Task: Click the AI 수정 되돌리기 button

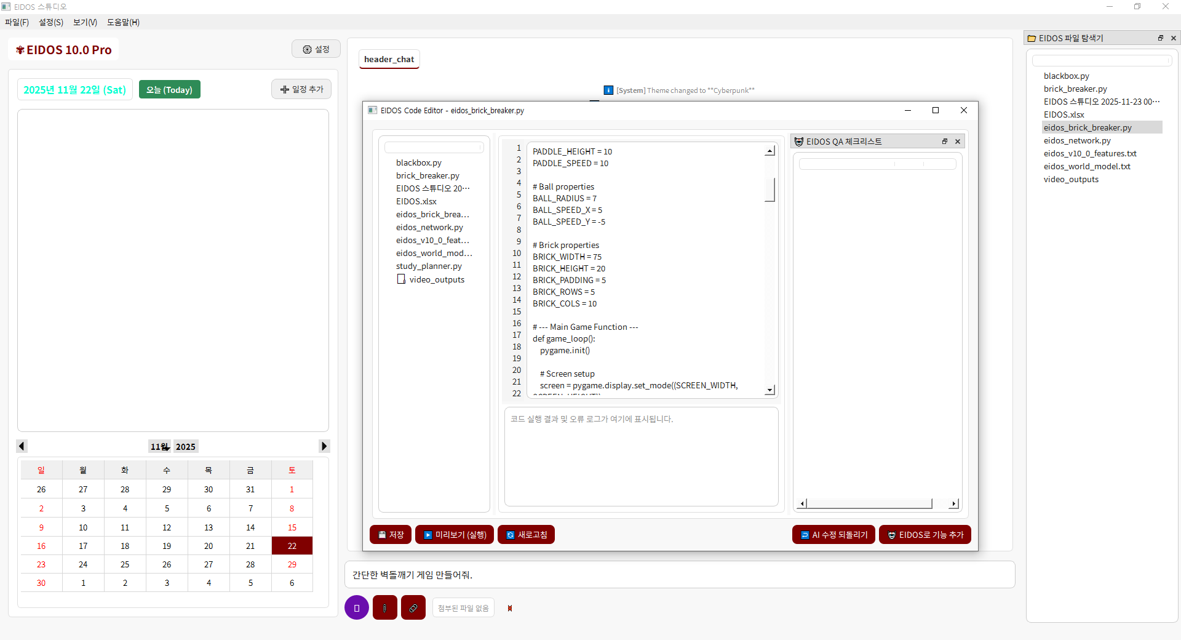Action: tap(833, 535)
